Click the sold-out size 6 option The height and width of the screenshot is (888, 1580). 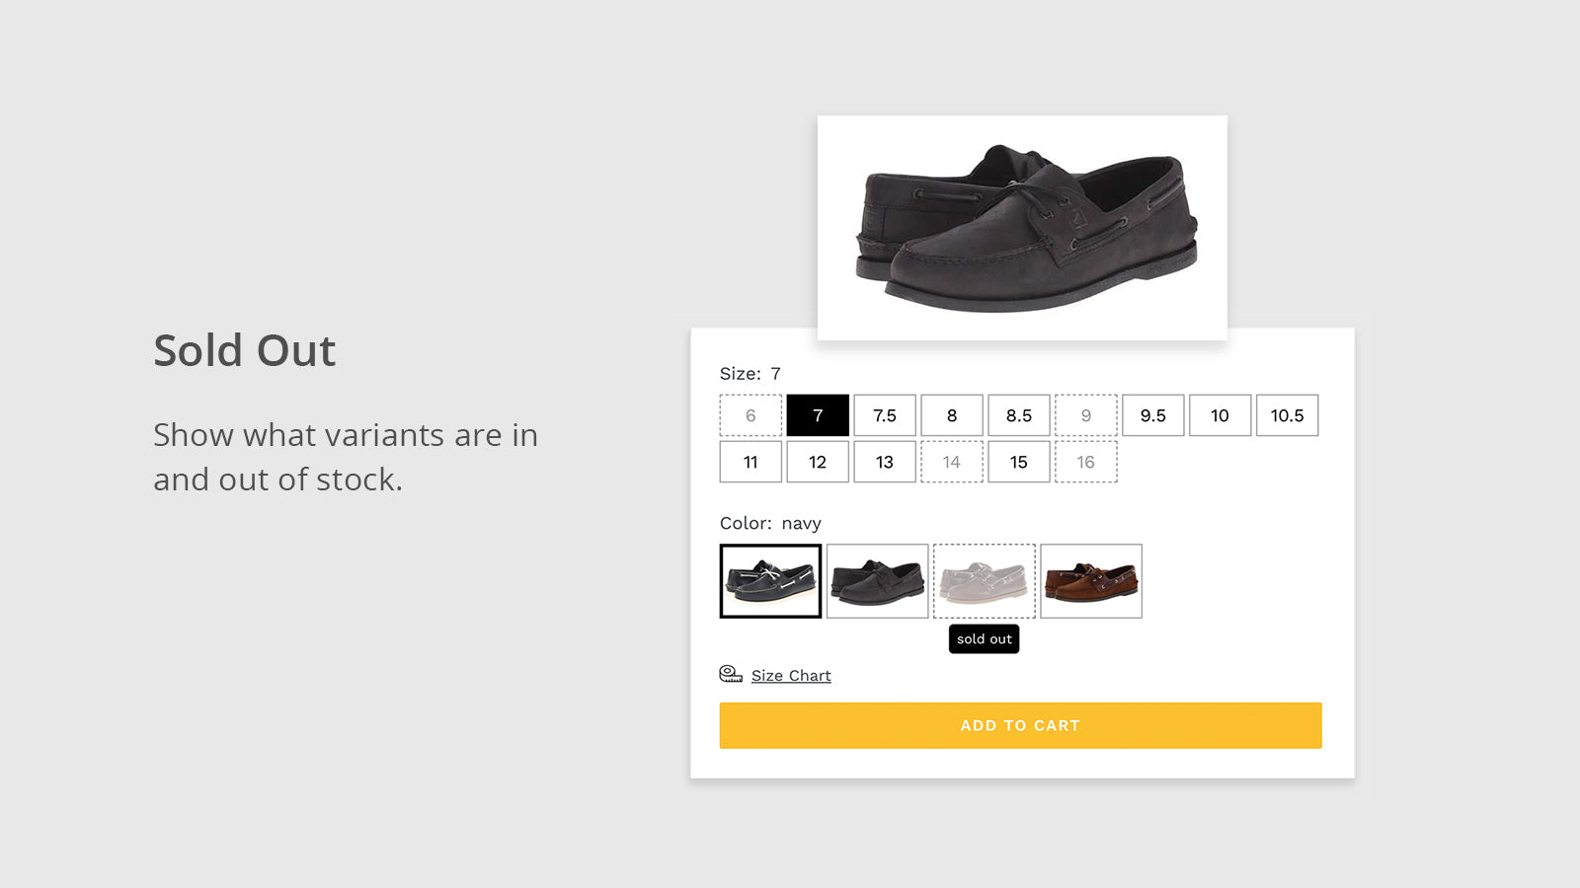coord(750,415)
